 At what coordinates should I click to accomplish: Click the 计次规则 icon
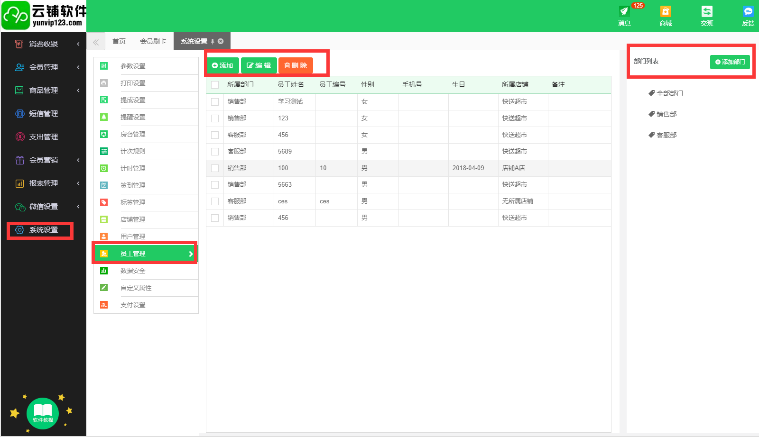pos(104,151)
